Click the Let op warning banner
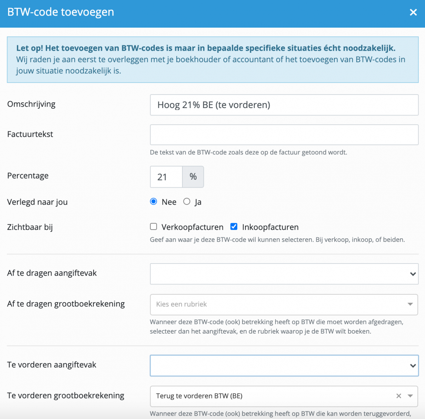 (213, 60)
